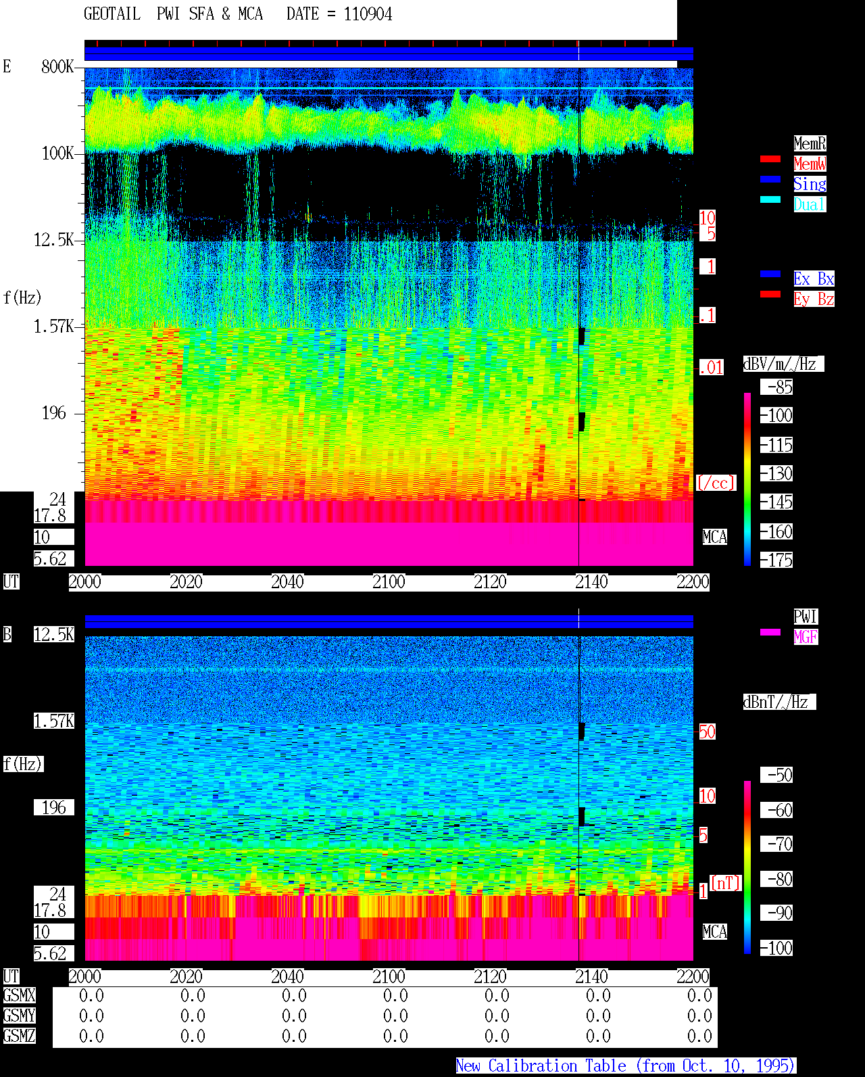Image resolution: width=865 pixels, height=1077 pixels.
Task: Click the red Ey Bz legend swatch
Action: pos(770,294)
